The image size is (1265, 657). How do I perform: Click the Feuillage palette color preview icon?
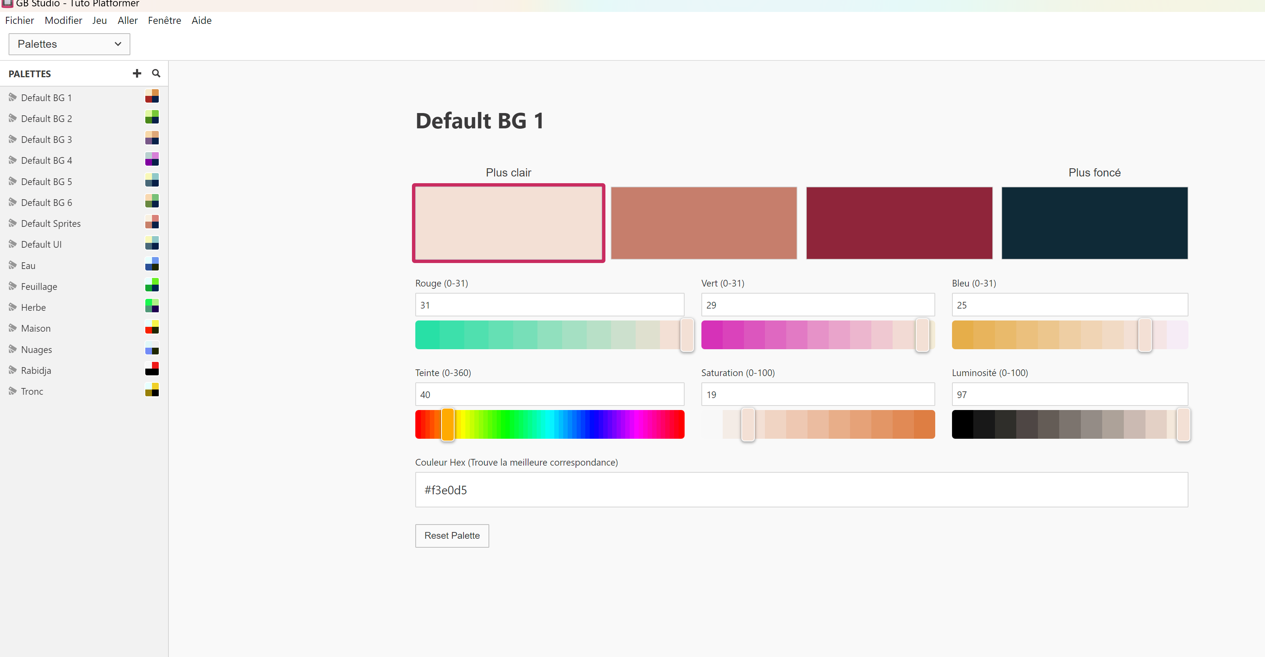[152, 285]
